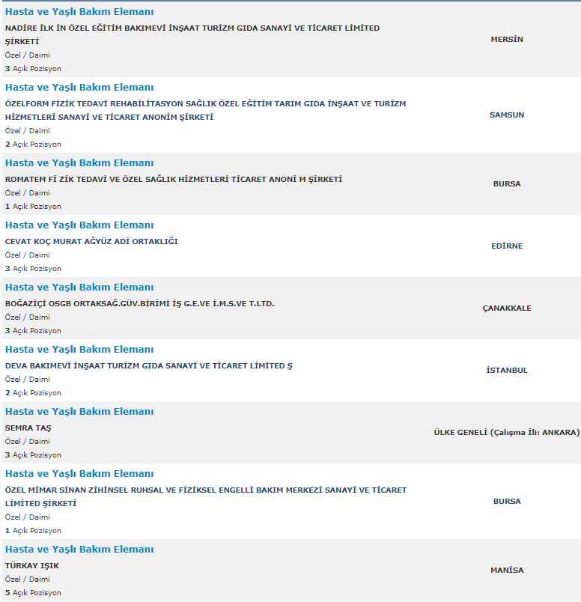Viewport: 581px width, 602px height.
Task: Select the İSTANBUL location label
Action: pyautogui.click(x=507, y=371)
